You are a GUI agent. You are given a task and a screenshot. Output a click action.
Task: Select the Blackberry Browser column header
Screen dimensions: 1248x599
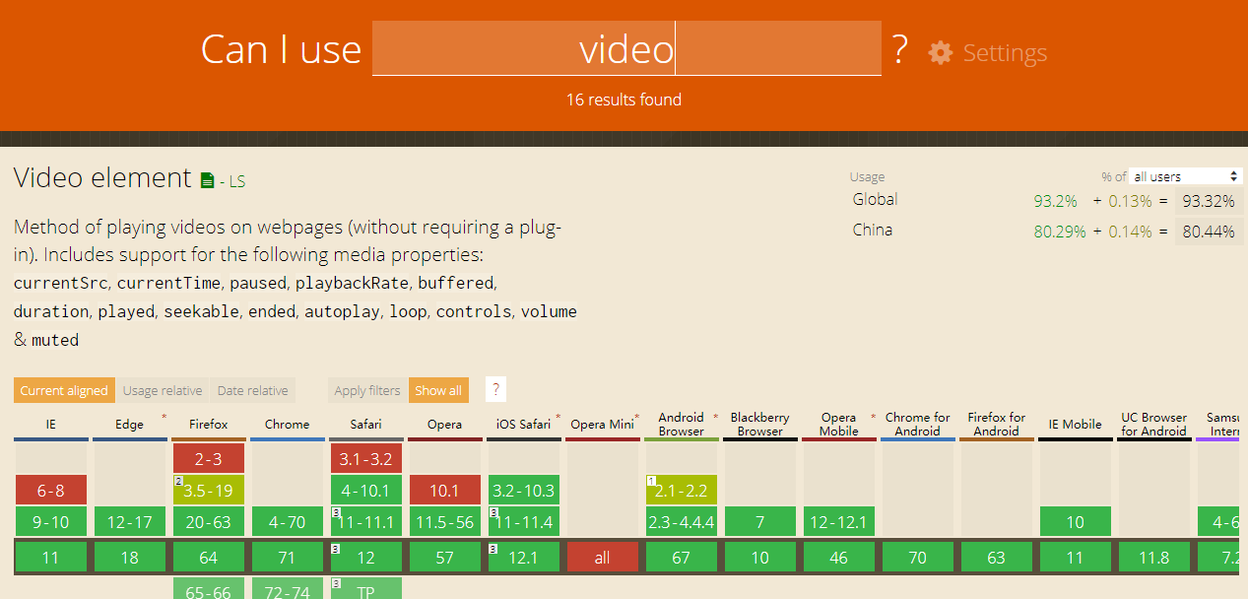(x=759, y=425)
